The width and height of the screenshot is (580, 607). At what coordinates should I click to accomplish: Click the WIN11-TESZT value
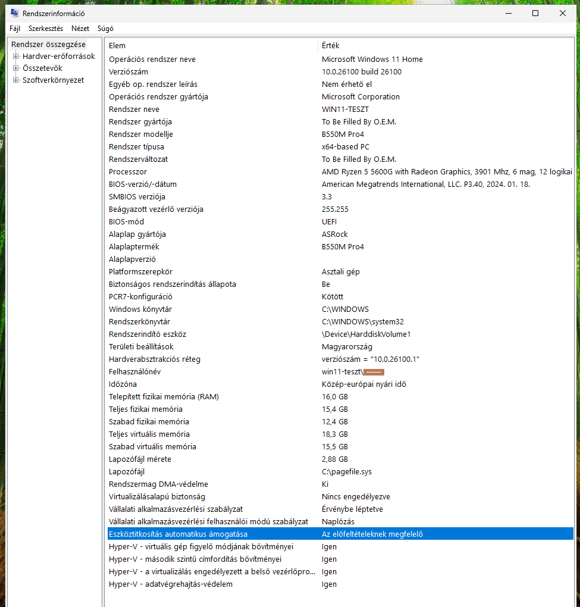pyautogui.click(x=345, y=109)
